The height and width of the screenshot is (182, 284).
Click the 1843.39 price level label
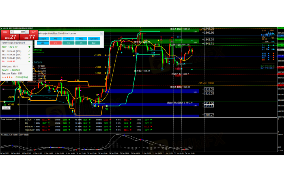(x=209, y=40)
